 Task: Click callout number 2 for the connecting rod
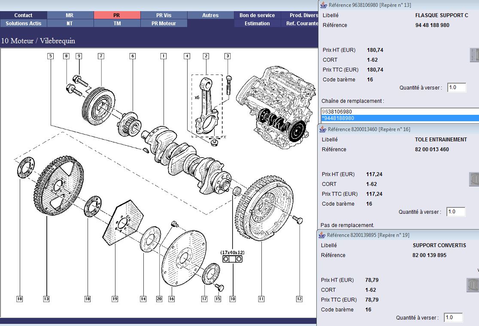tap(206, 56)
